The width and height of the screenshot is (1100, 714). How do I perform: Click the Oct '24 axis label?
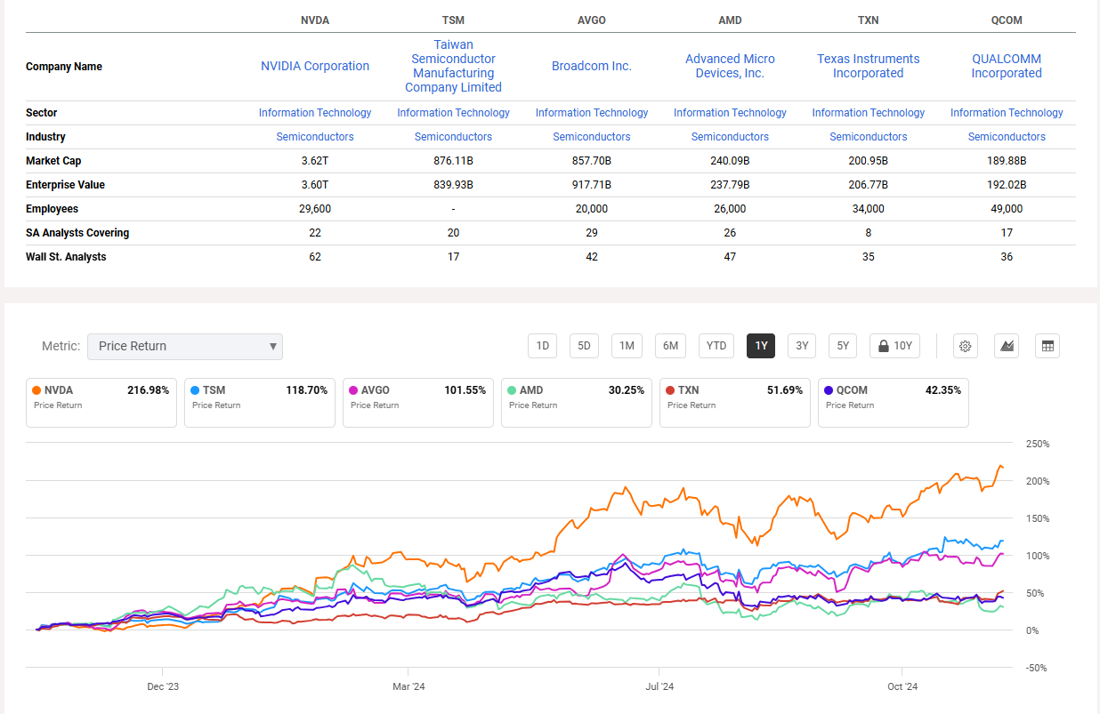(x=902, y=686)
